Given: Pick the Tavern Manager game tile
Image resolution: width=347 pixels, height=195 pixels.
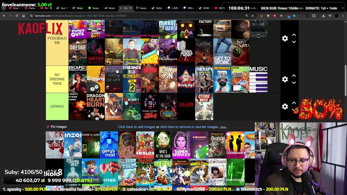Looking at the screenshot, I should [114, 52].
